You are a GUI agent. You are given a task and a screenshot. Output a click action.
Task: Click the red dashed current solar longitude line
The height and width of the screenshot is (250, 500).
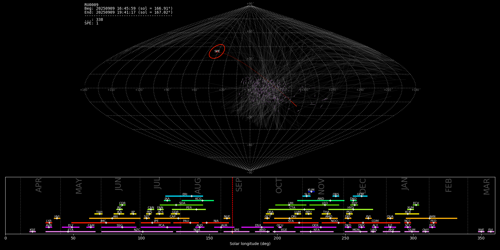point(232,206)
